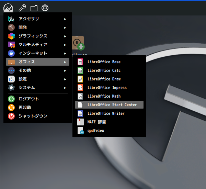
Task: Launch LibreOffice Base from submenu
Action: pos(109,62)
